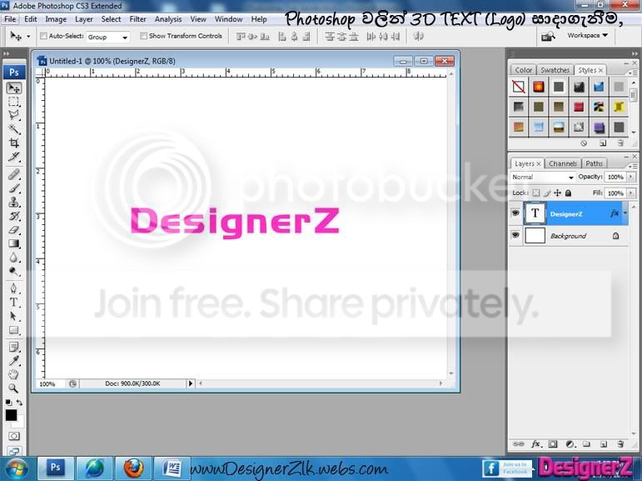
Task: Select the Clone Stamp tool
Action: point(14,203)
